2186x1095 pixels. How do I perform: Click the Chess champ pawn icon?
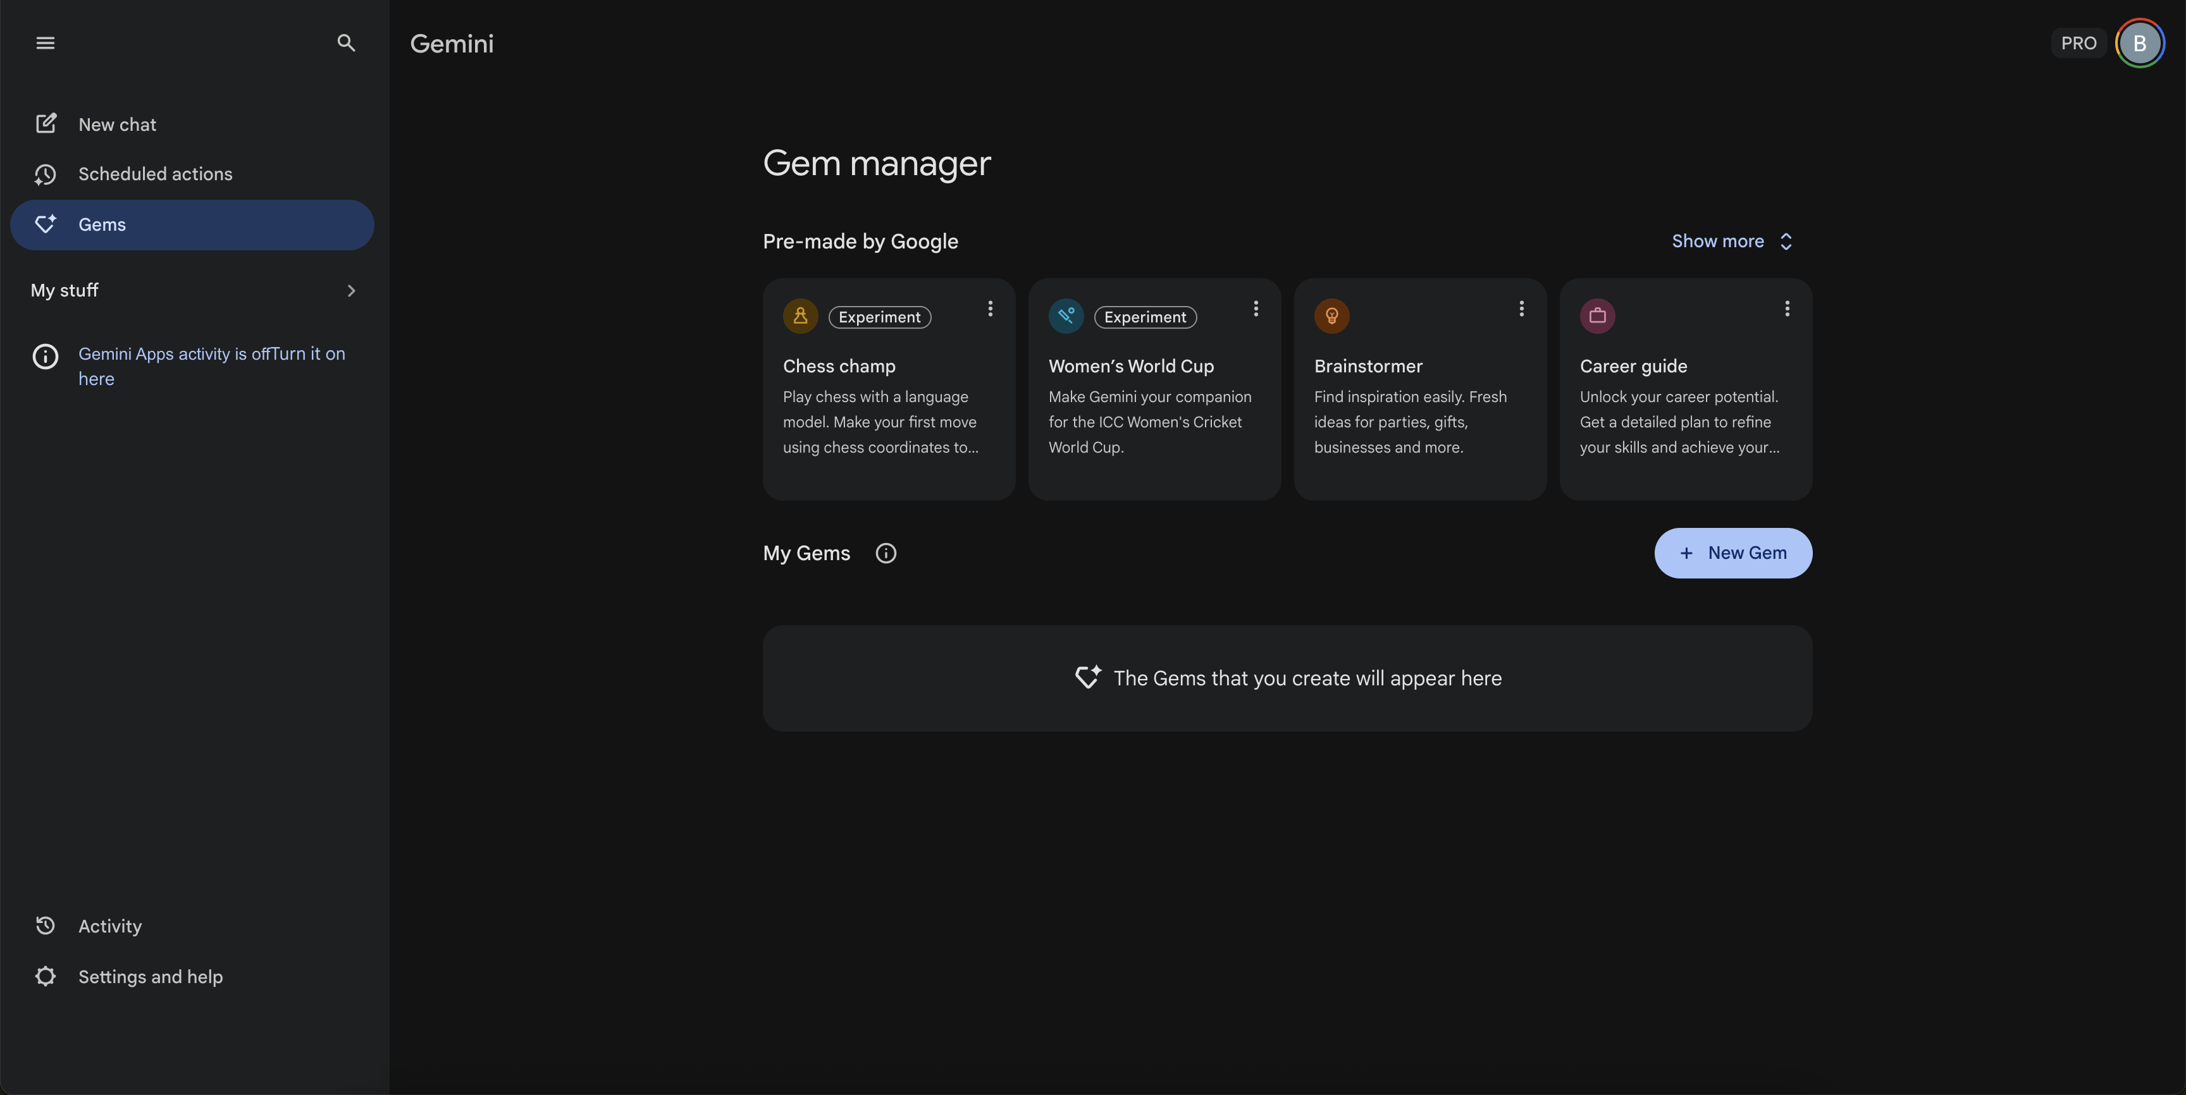click(800, 316)
